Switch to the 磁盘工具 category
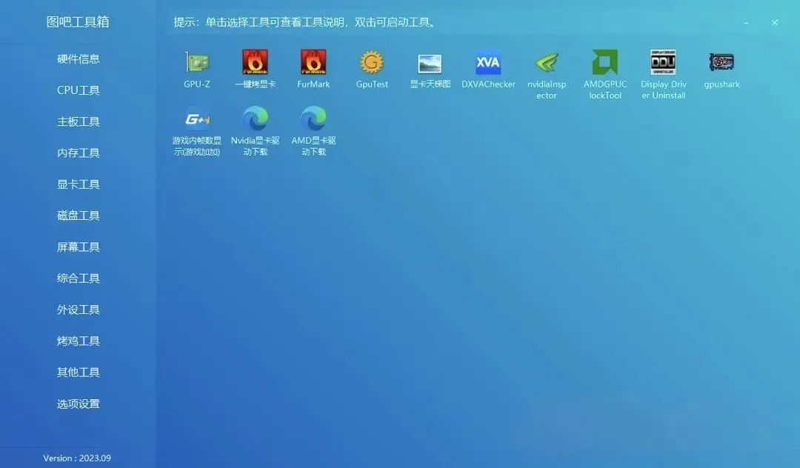Viewport: 800px width, 468px height. [x=78, y=215]
